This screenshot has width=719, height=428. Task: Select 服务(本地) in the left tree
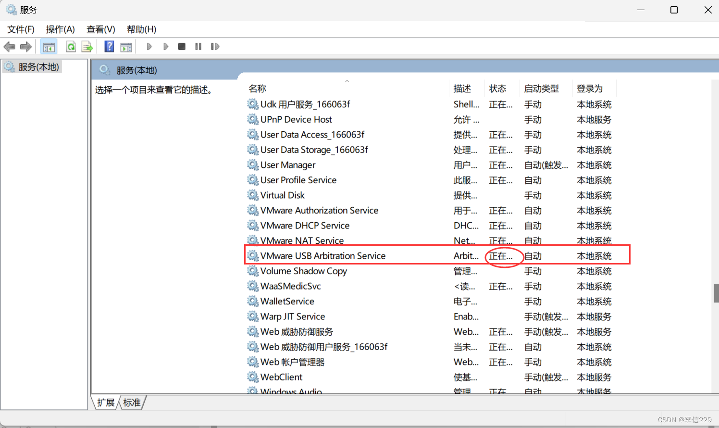[x=32, y=67]
